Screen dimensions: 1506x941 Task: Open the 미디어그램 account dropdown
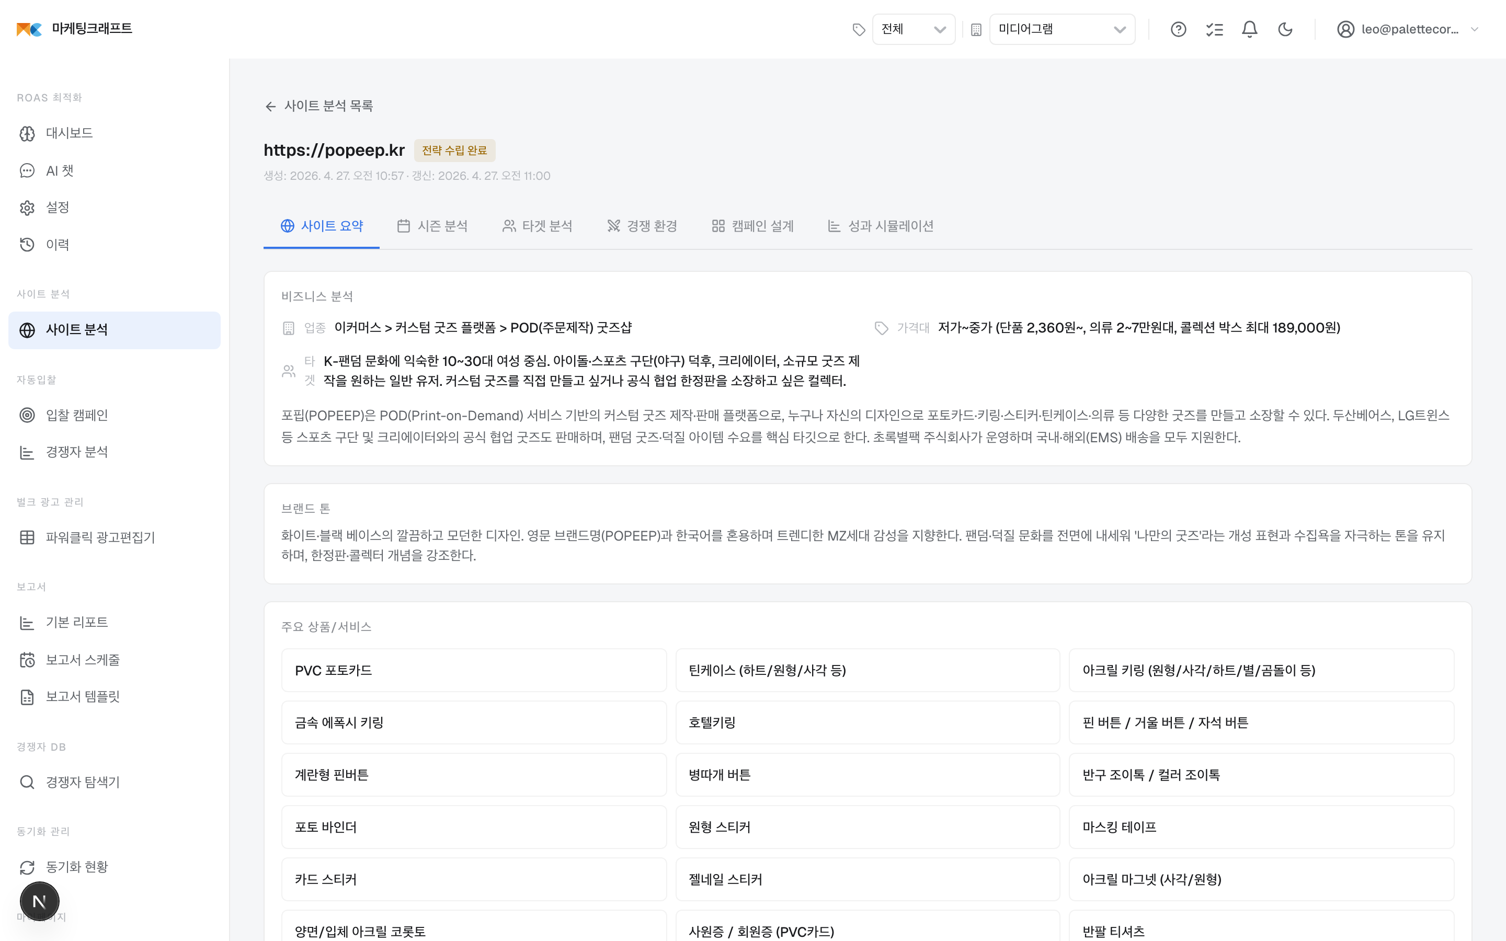[1062, 29]
